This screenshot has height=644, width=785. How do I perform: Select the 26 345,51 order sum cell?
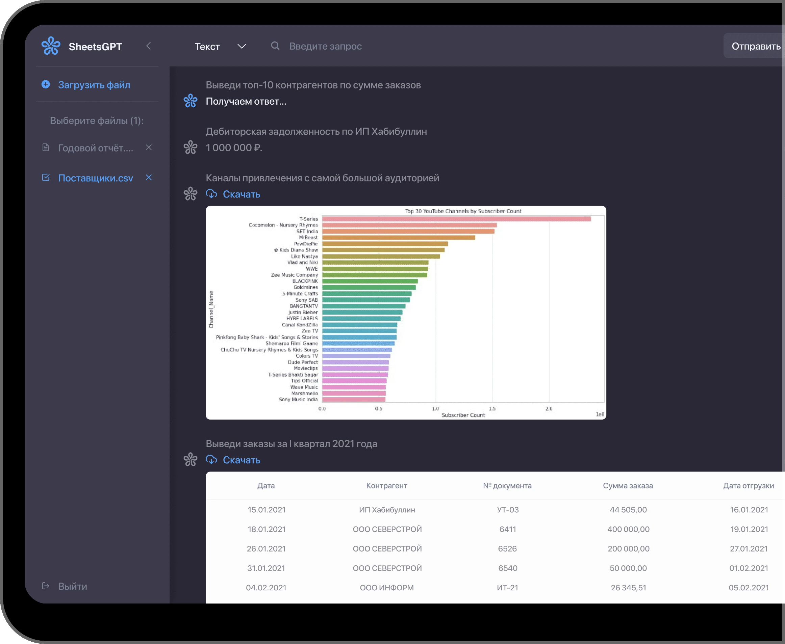coord(628,588)
